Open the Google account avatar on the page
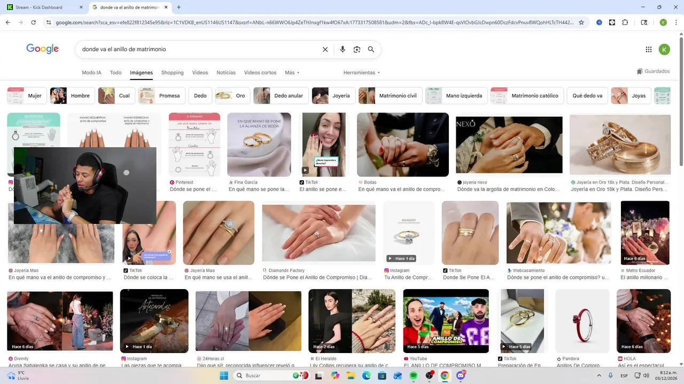 [664, 50]
